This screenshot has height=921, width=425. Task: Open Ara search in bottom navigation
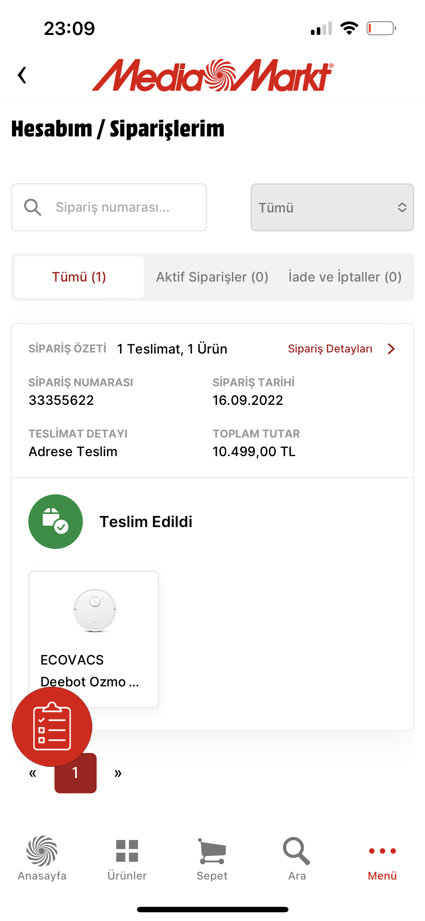pyautogui.click(x=297, y=858)
